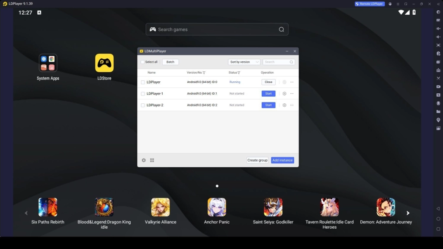Open the hamburger menu in LDPlayer title bar
Screen dimensions: 443x249
tap(398, 4)
